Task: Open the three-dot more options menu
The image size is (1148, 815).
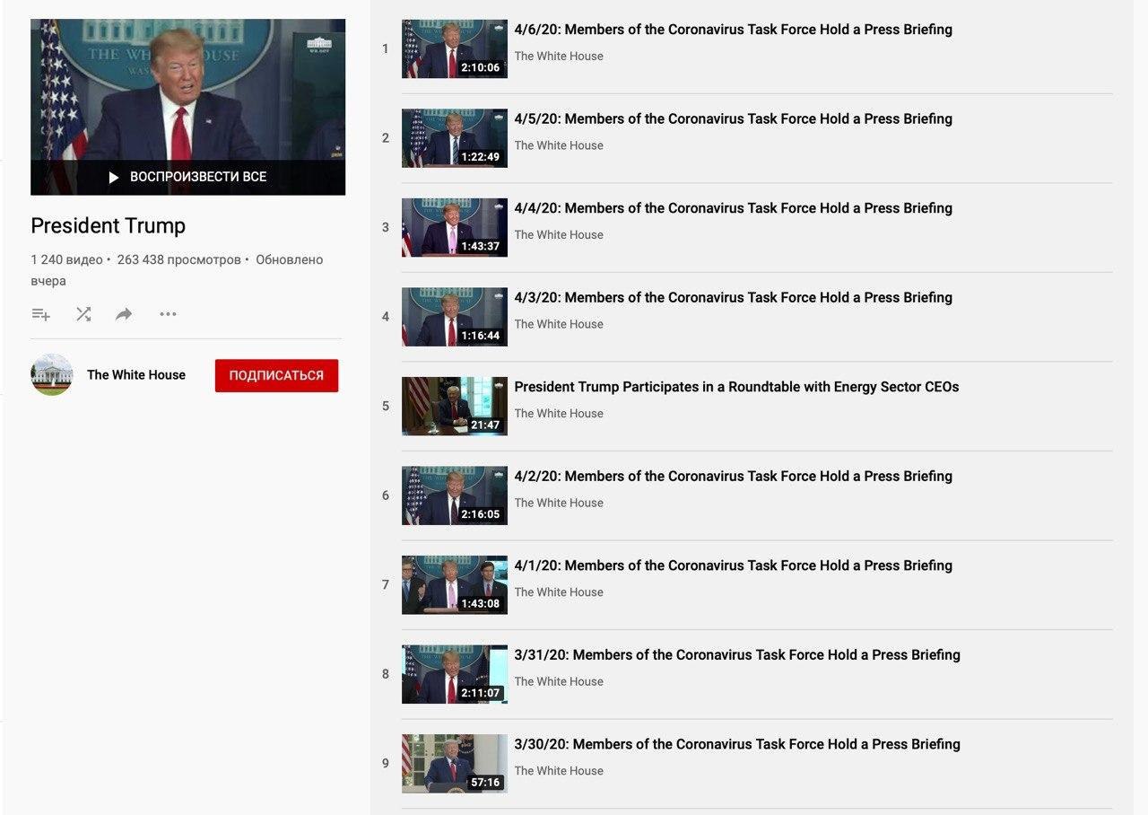Action: click(x=168, y=314)
